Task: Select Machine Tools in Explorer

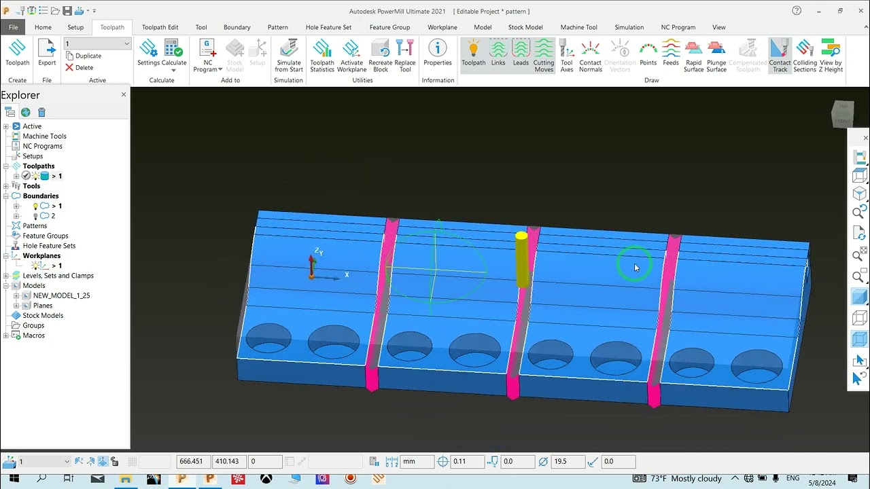Action: coord(44,137)
